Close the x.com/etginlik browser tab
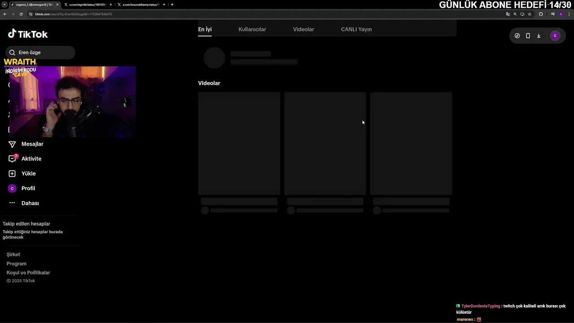 click(x=111, y=4)
